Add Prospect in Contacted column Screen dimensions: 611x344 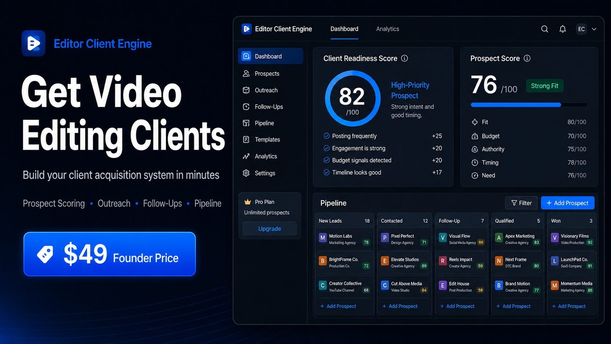pos(400,306)
